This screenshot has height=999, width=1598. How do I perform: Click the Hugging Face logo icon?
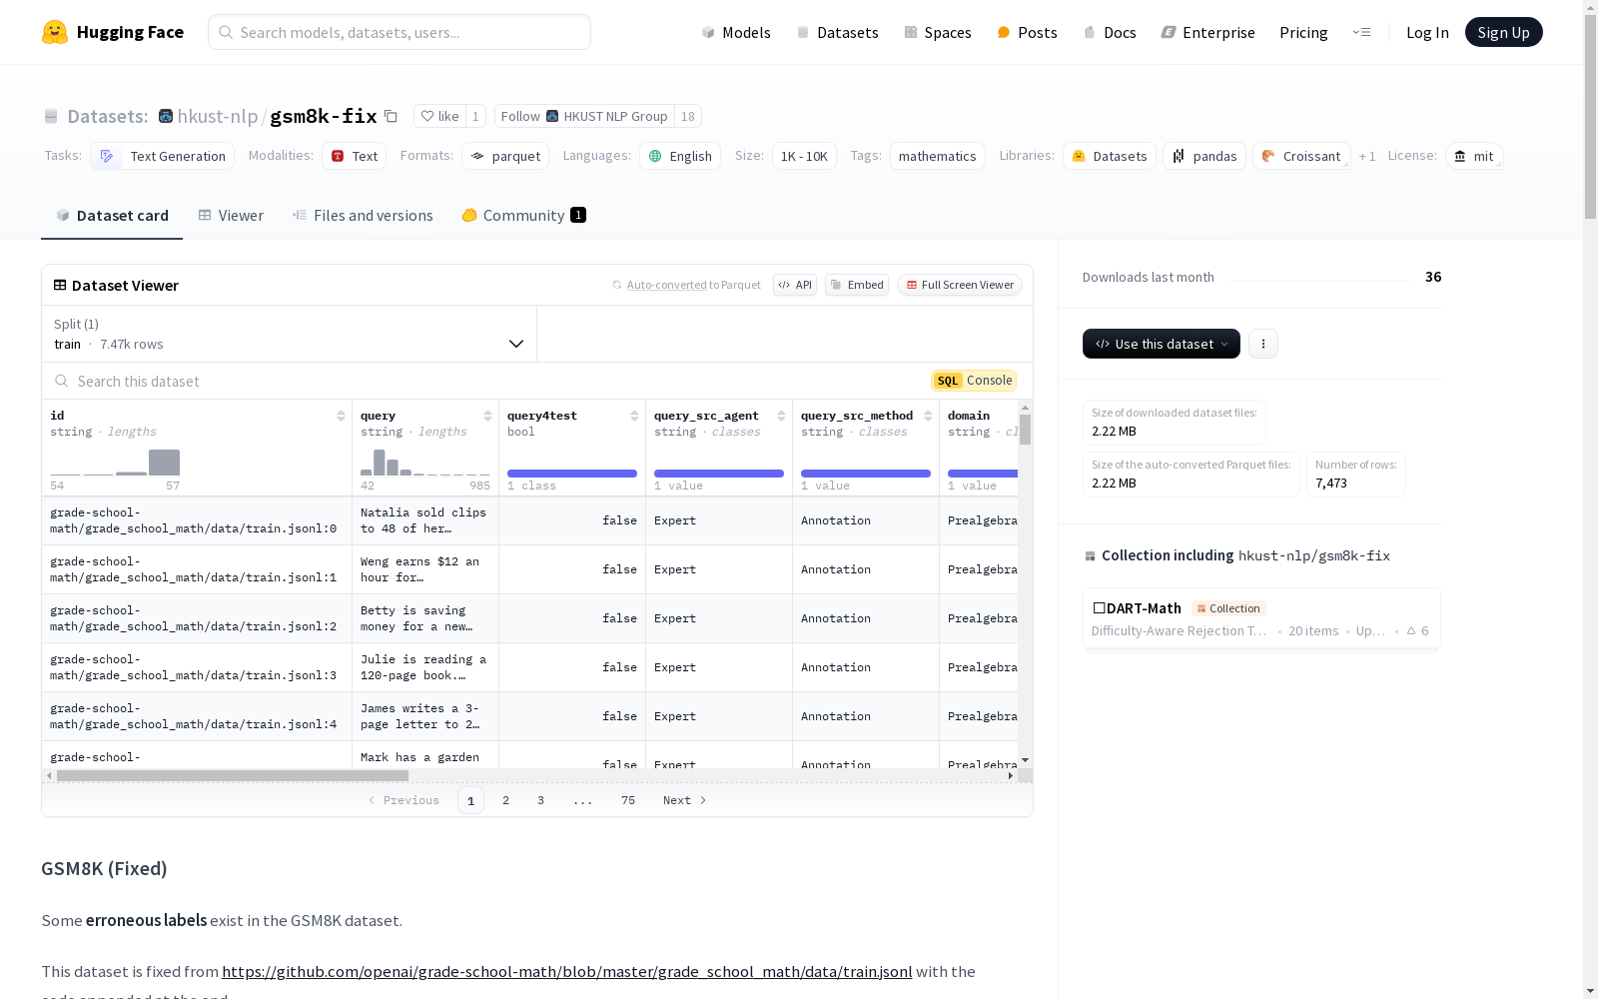pyautogui.click(x=55, y=32)
